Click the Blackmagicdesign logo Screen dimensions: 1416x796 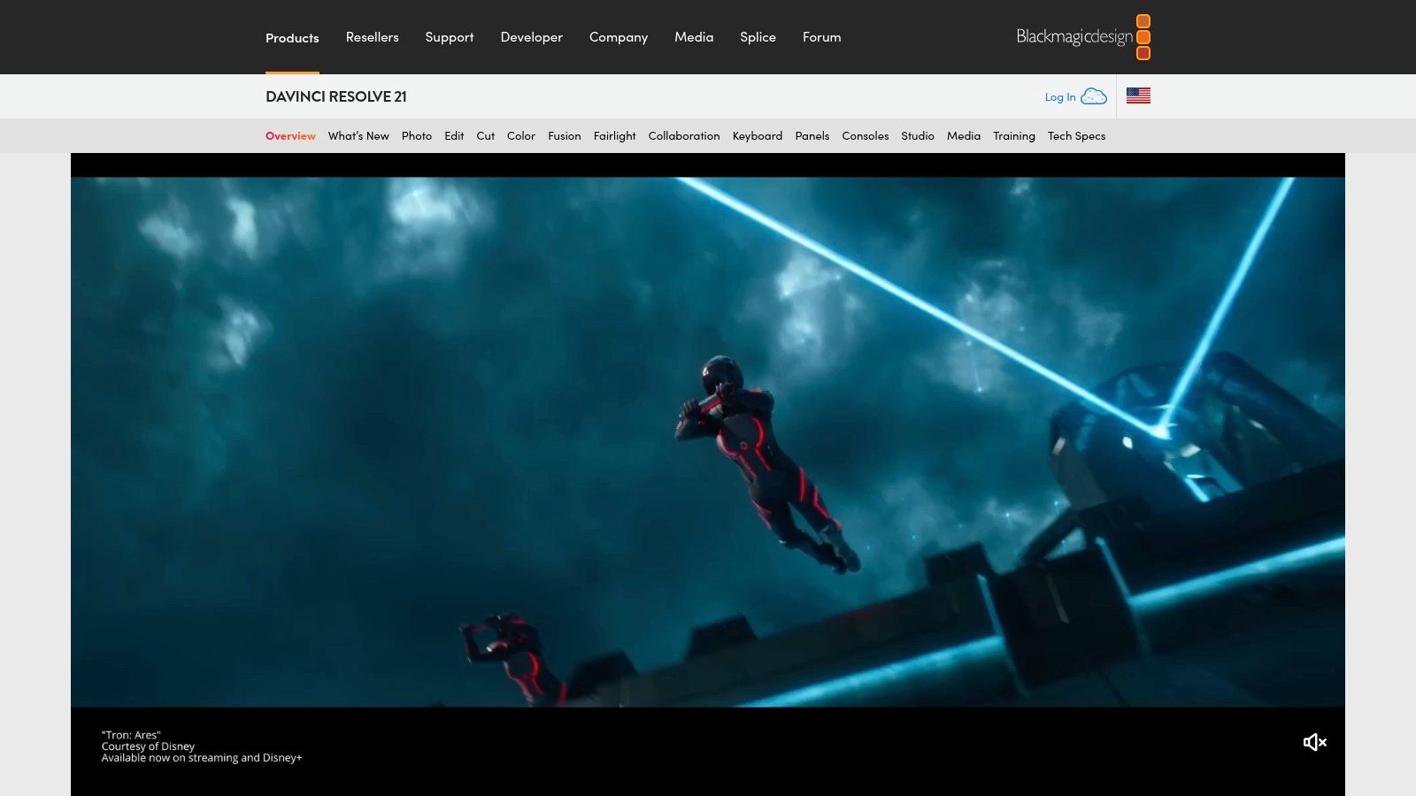[1083, 37]
